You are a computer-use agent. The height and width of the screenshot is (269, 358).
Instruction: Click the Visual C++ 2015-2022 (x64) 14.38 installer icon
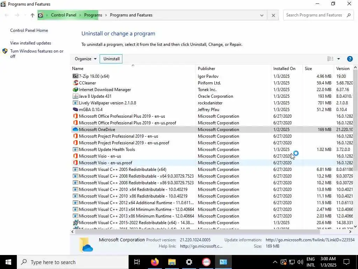click(x=76, y=222)
